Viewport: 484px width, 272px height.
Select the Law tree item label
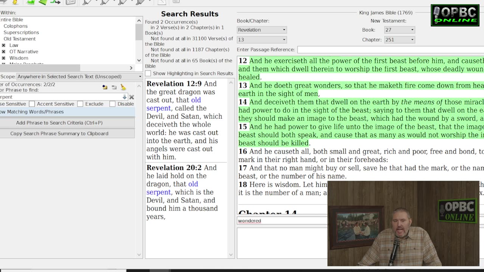tap(14, 45)
